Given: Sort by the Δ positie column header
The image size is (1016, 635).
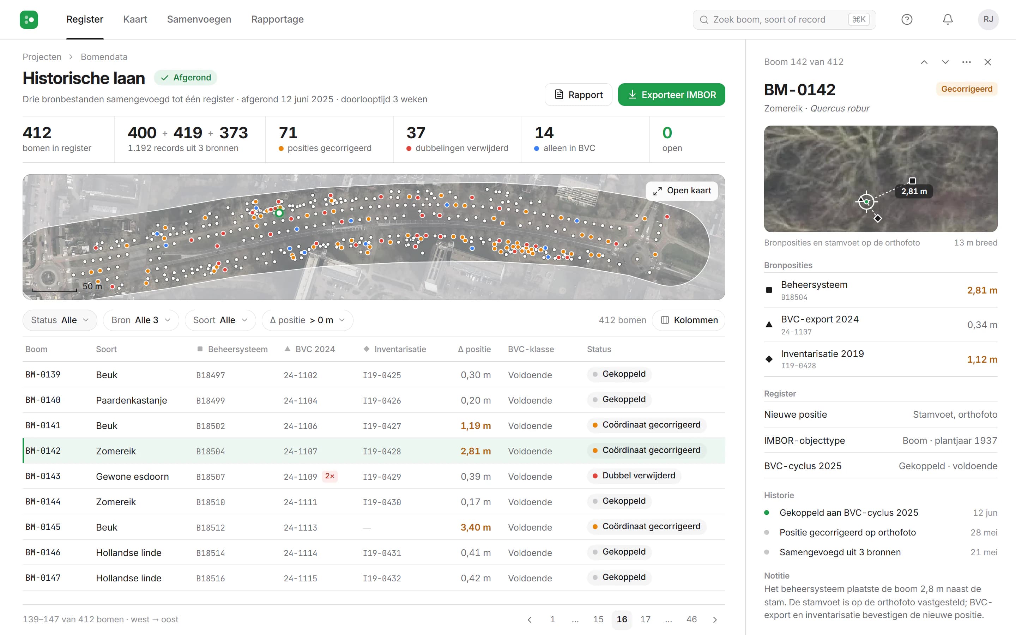Looking at the screenshot, I should coord(474,349).
